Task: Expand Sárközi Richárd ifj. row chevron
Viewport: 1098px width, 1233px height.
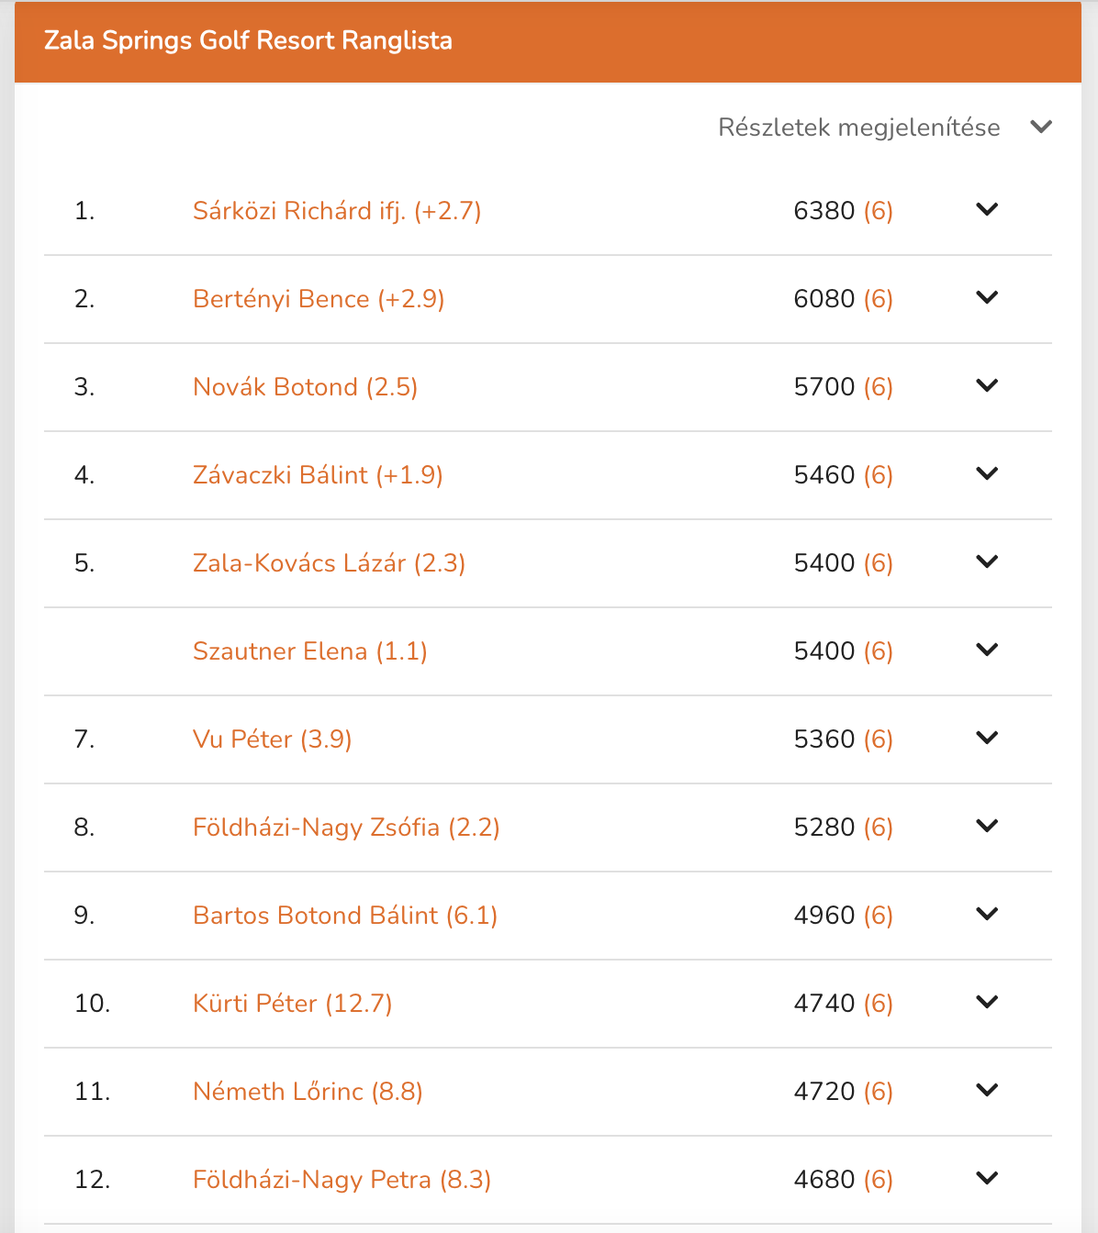Action: pos(987,210)
